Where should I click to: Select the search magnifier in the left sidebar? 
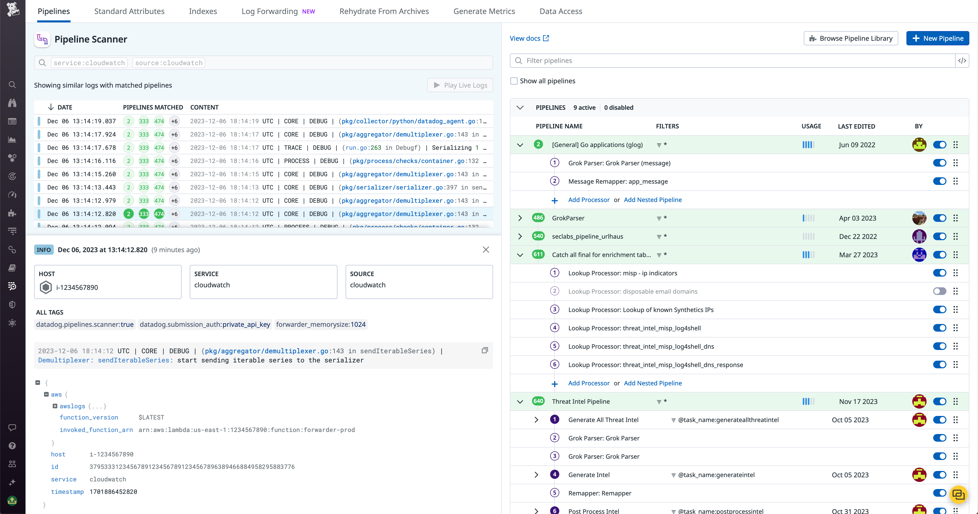point(12,85)
